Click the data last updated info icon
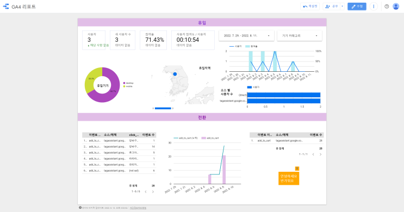404x212 pixels. point(80,208)
